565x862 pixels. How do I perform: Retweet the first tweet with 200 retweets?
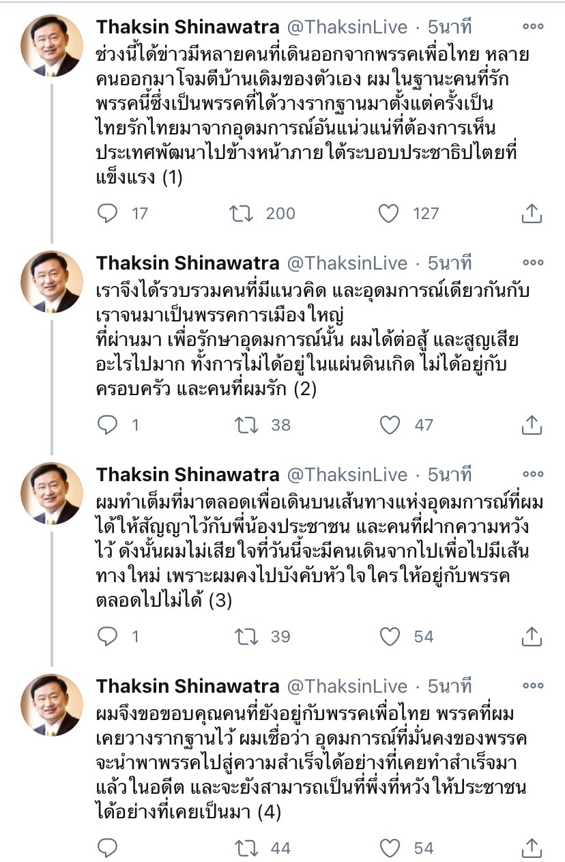[x=242, y=214]
